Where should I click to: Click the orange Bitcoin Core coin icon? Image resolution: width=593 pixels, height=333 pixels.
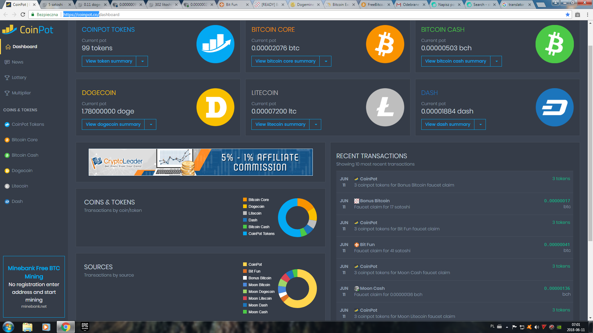385,44
